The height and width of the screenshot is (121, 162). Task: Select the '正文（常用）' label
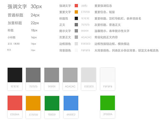pos(14,44)
